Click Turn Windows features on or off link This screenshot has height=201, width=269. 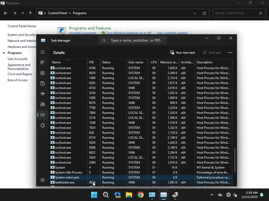[128, 33]
